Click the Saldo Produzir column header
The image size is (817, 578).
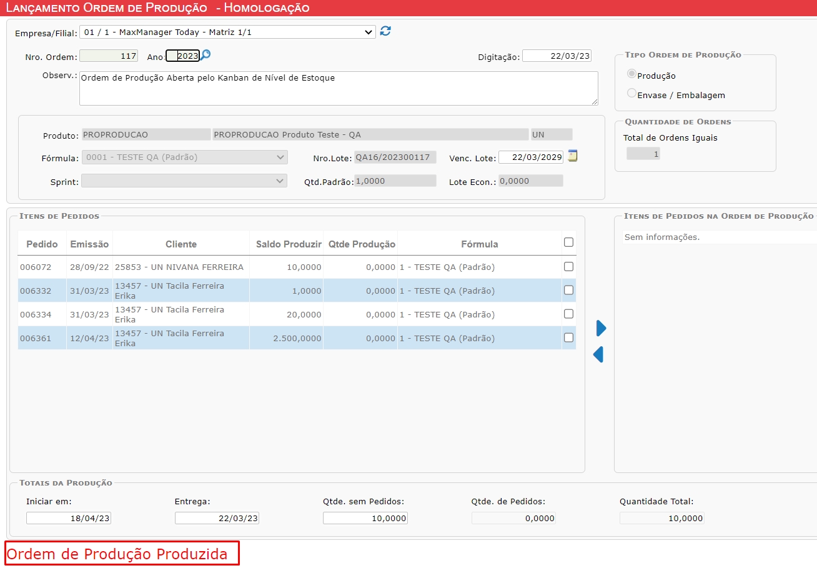[289, 244]
